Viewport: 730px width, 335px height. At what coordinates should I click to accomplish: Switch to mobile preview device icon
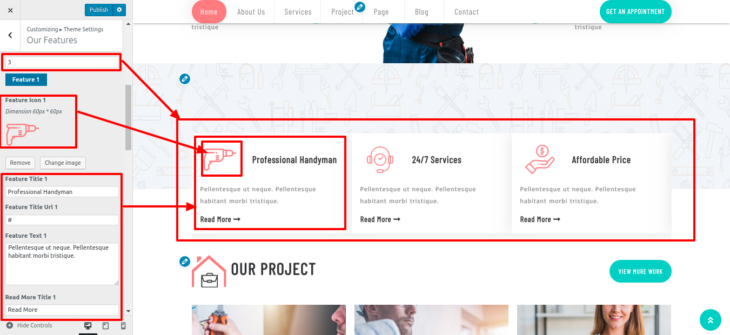[x=123, y=326]
